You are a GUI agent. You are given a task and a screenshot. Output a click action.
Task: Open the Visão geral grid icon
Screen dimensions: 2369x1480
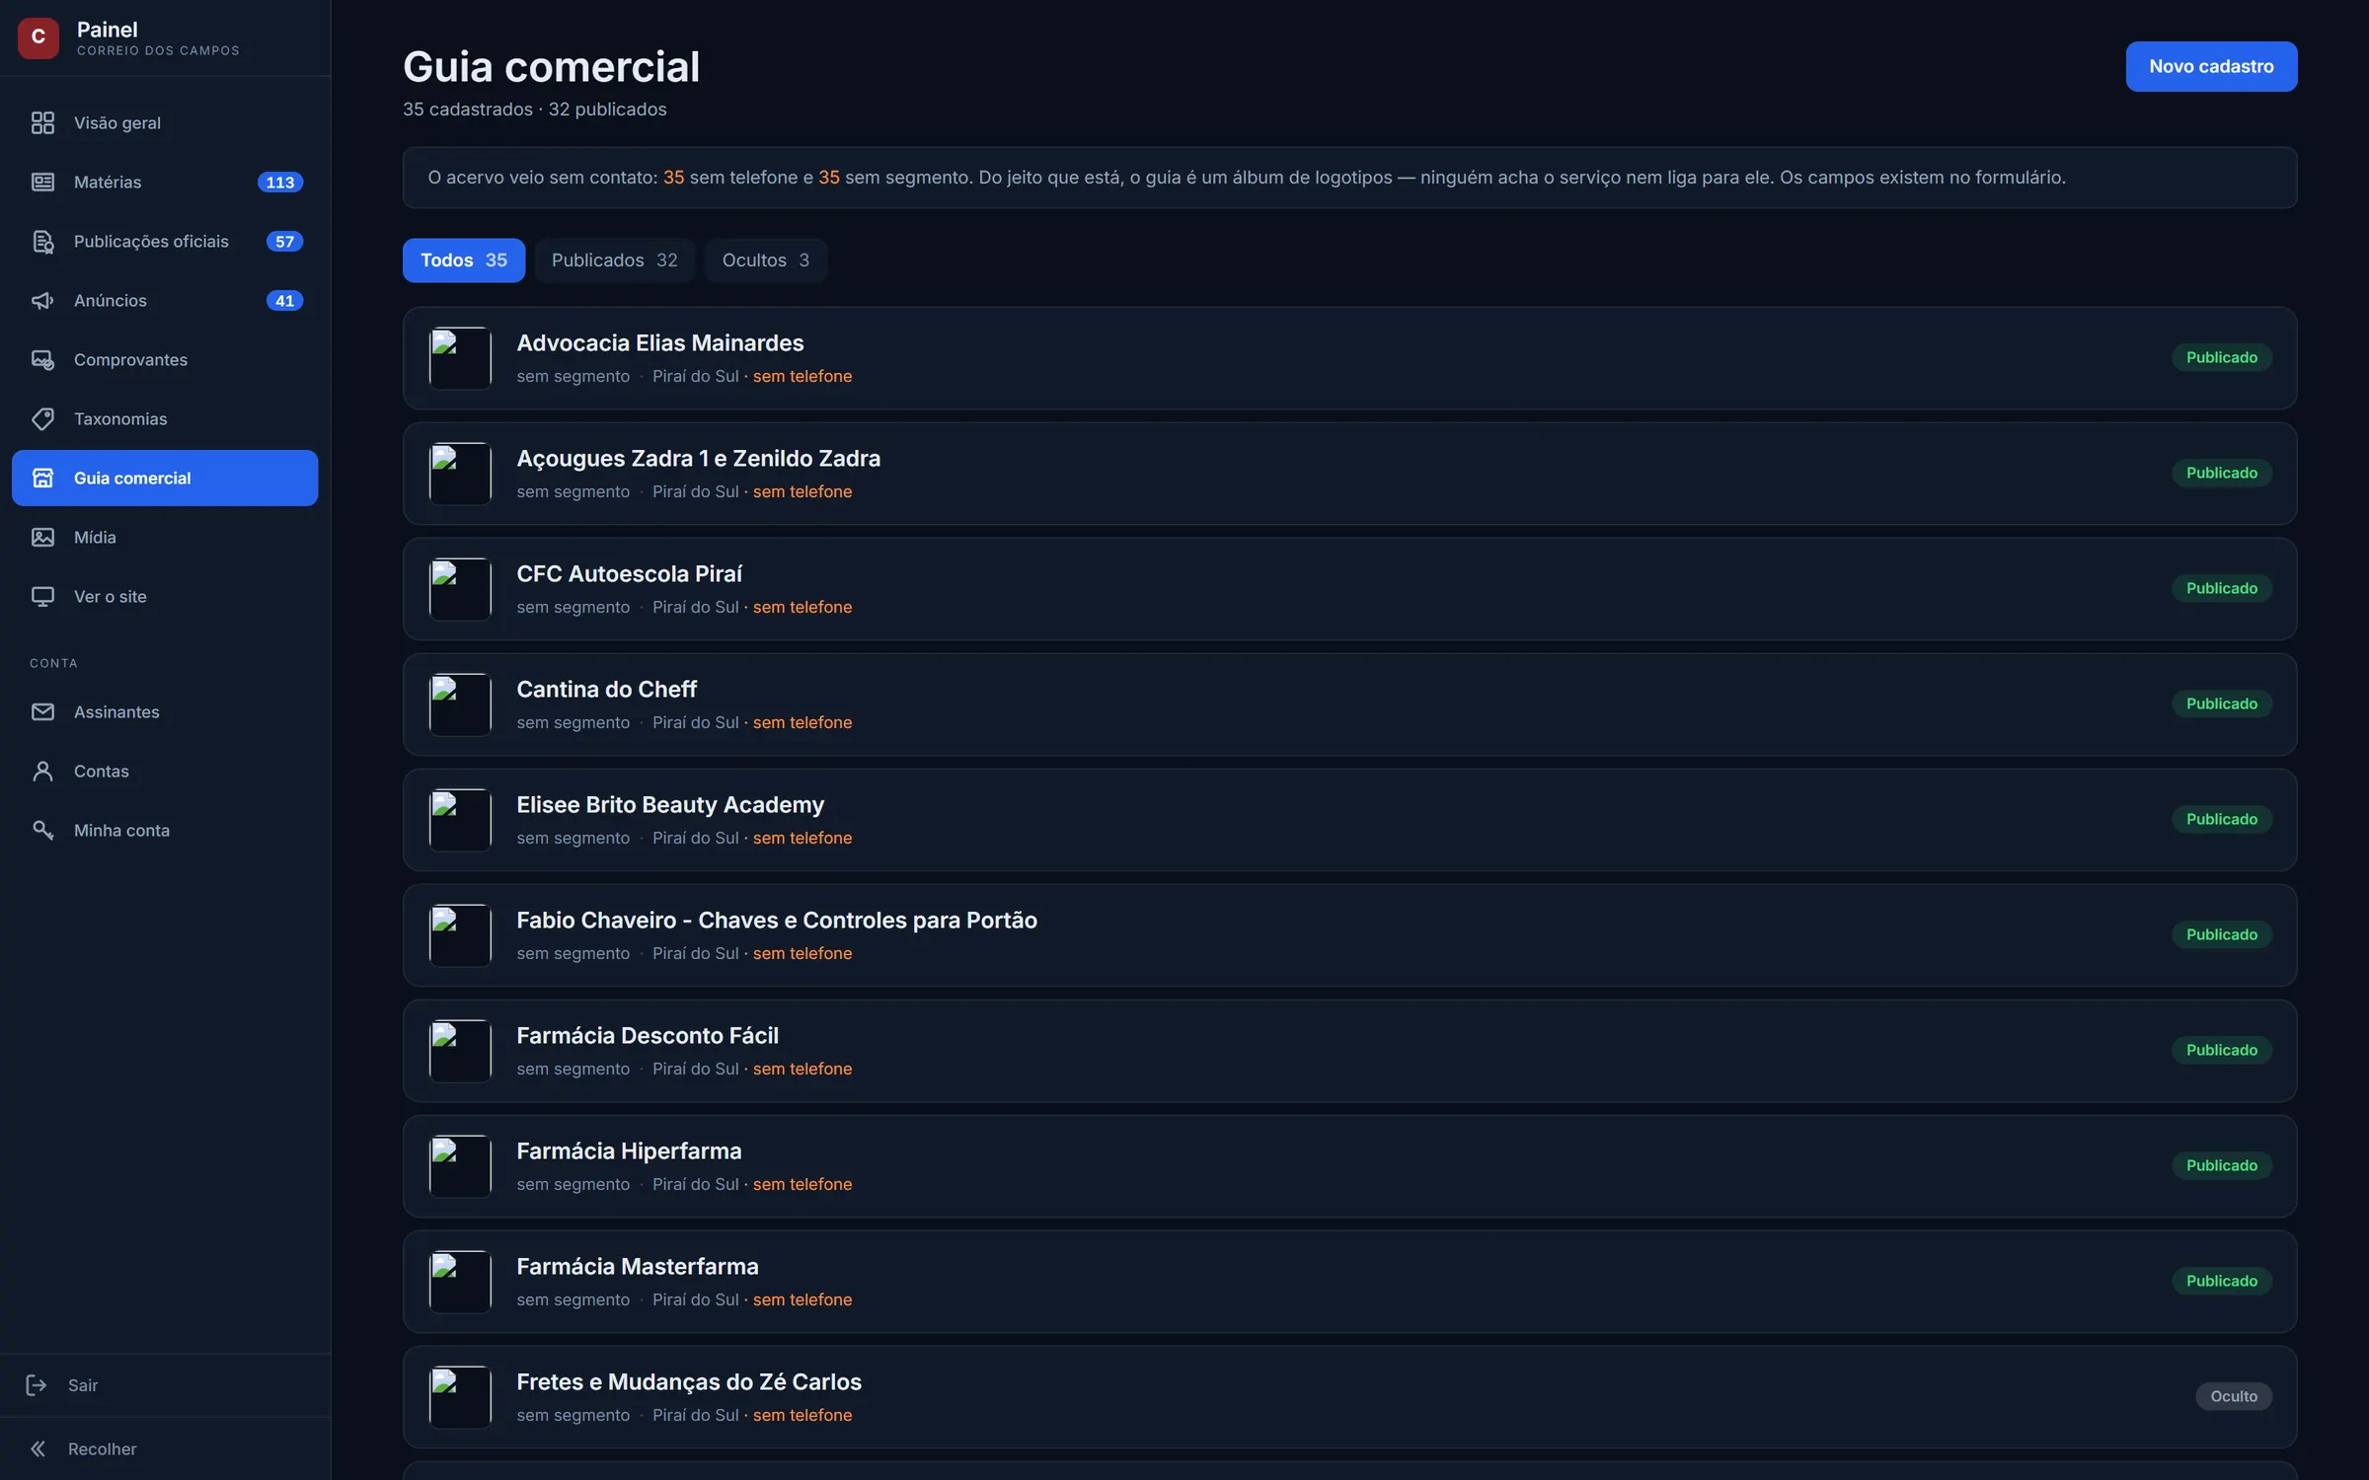[42, 122]
